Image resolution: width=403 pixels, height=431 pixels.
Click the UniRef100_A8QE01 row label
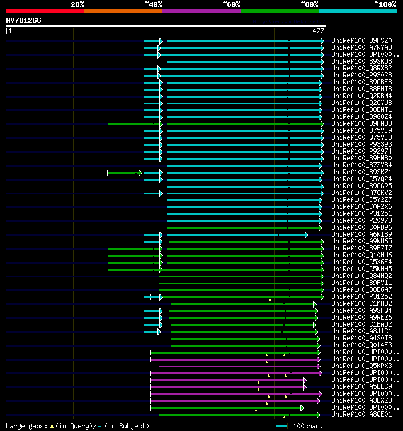click(361, 414)
